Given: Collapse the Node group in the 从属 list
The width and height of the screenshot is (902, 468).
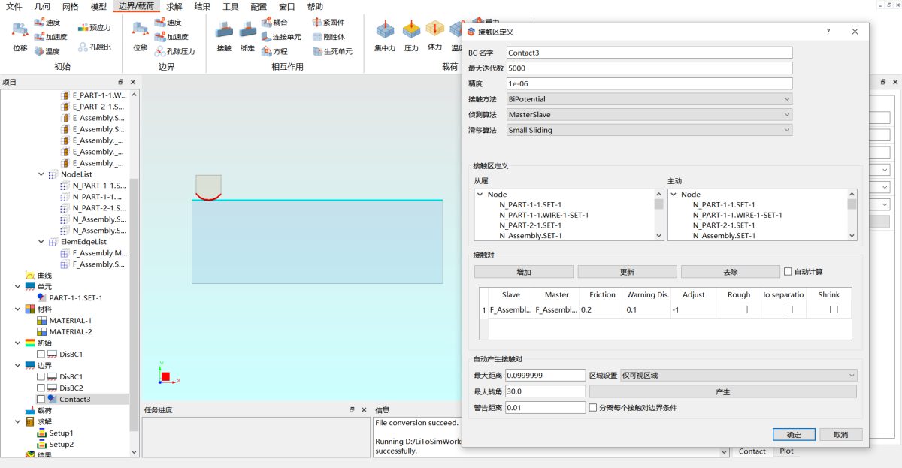Looking at the screenshot, I should (480, 195).
